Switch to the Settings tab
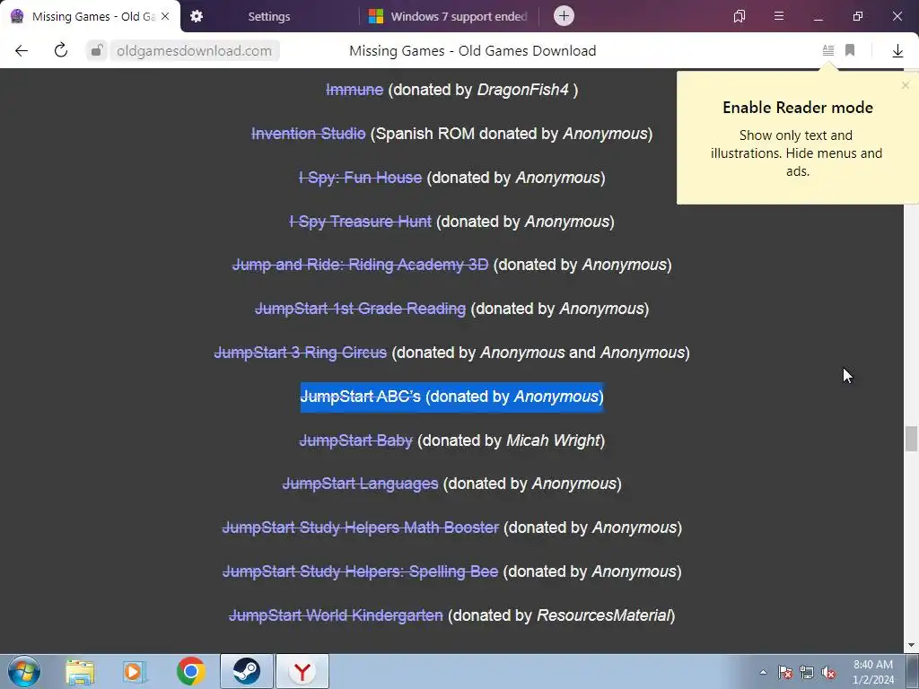This screenshot has height=689, width=919. tap(268, 16)
